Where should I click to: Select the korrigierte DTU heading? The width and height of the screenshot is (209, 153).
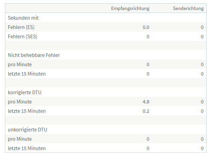(25, 92)
